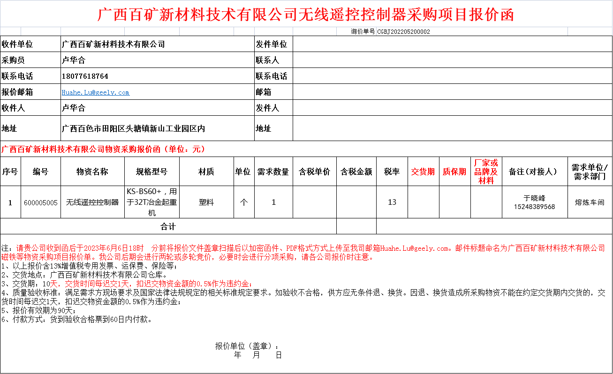Select address 广西百色市田阳区头塘镇新山工业园区内
613x374 pixels.
coord(157,128)
